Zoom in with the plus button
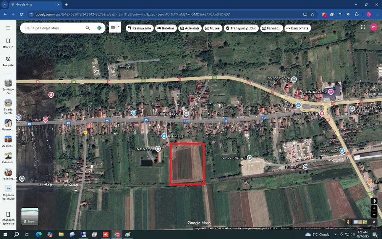Image resolution: width=382 pixels, height=239 pixels. point(374,208)
